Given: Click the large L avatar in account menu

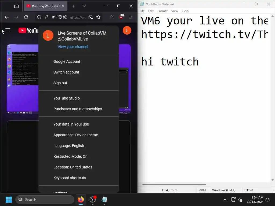Looking at the screenshot, I should coord(48,35).
